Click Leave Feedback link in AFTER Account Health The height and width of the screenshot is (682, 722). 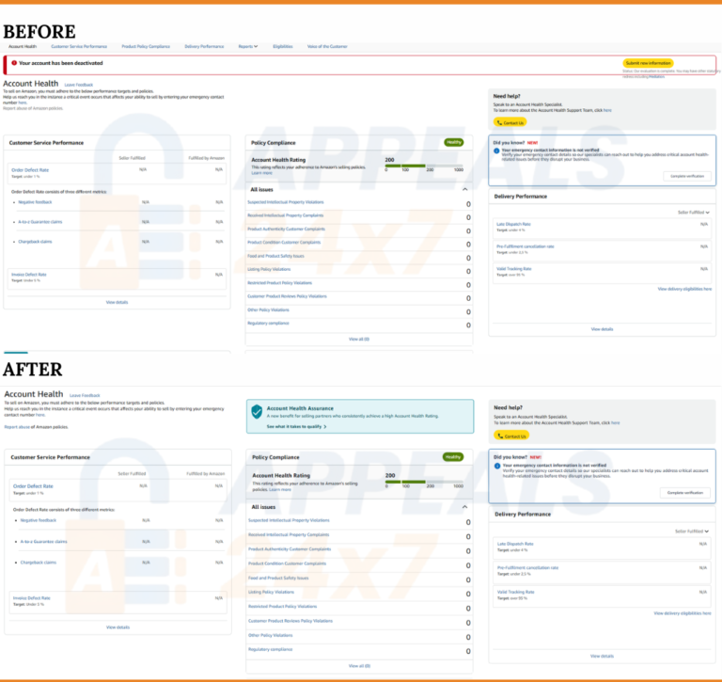pos(85,395)
